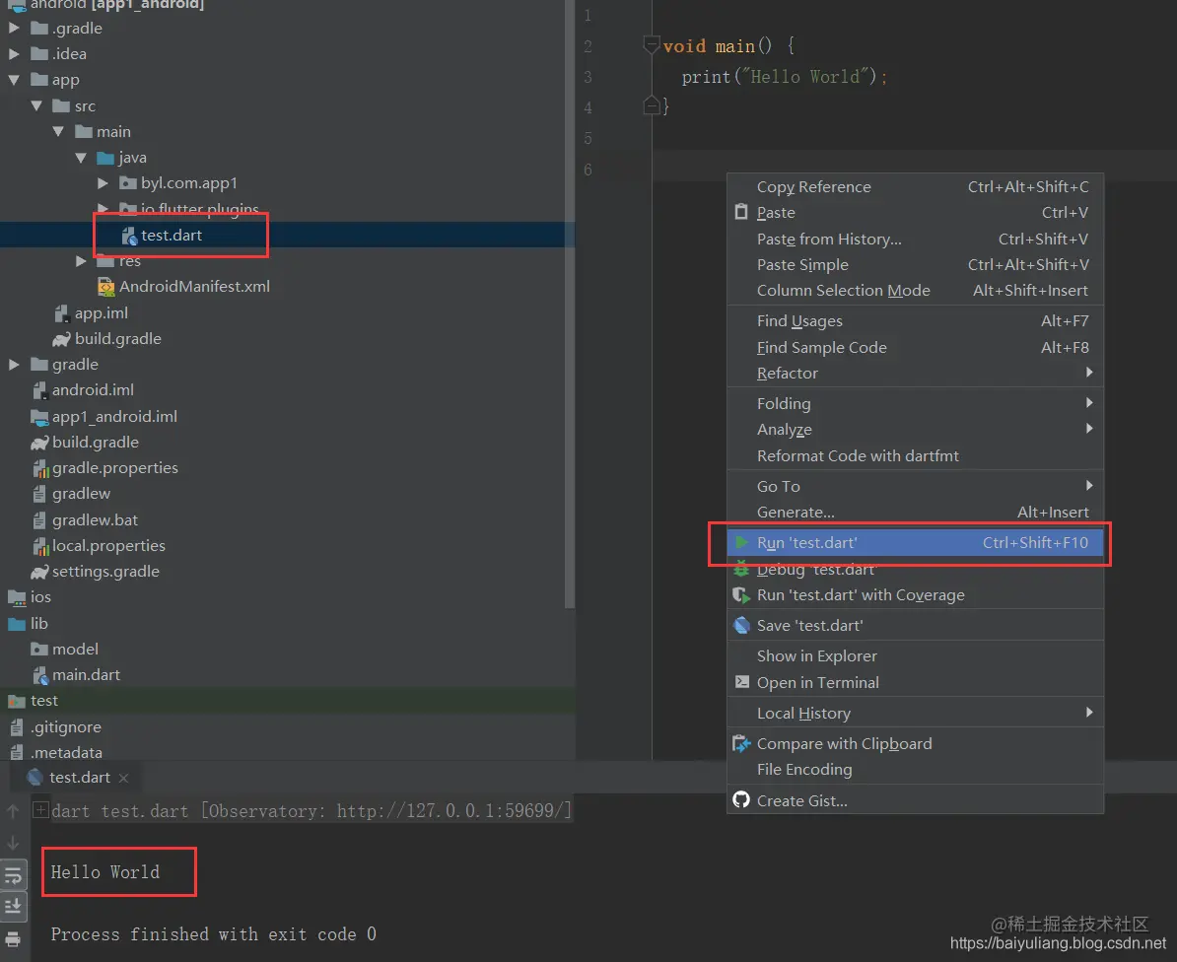1177x962 pixels.
Task: Collapse the app folder arrow
Action: 14,80
